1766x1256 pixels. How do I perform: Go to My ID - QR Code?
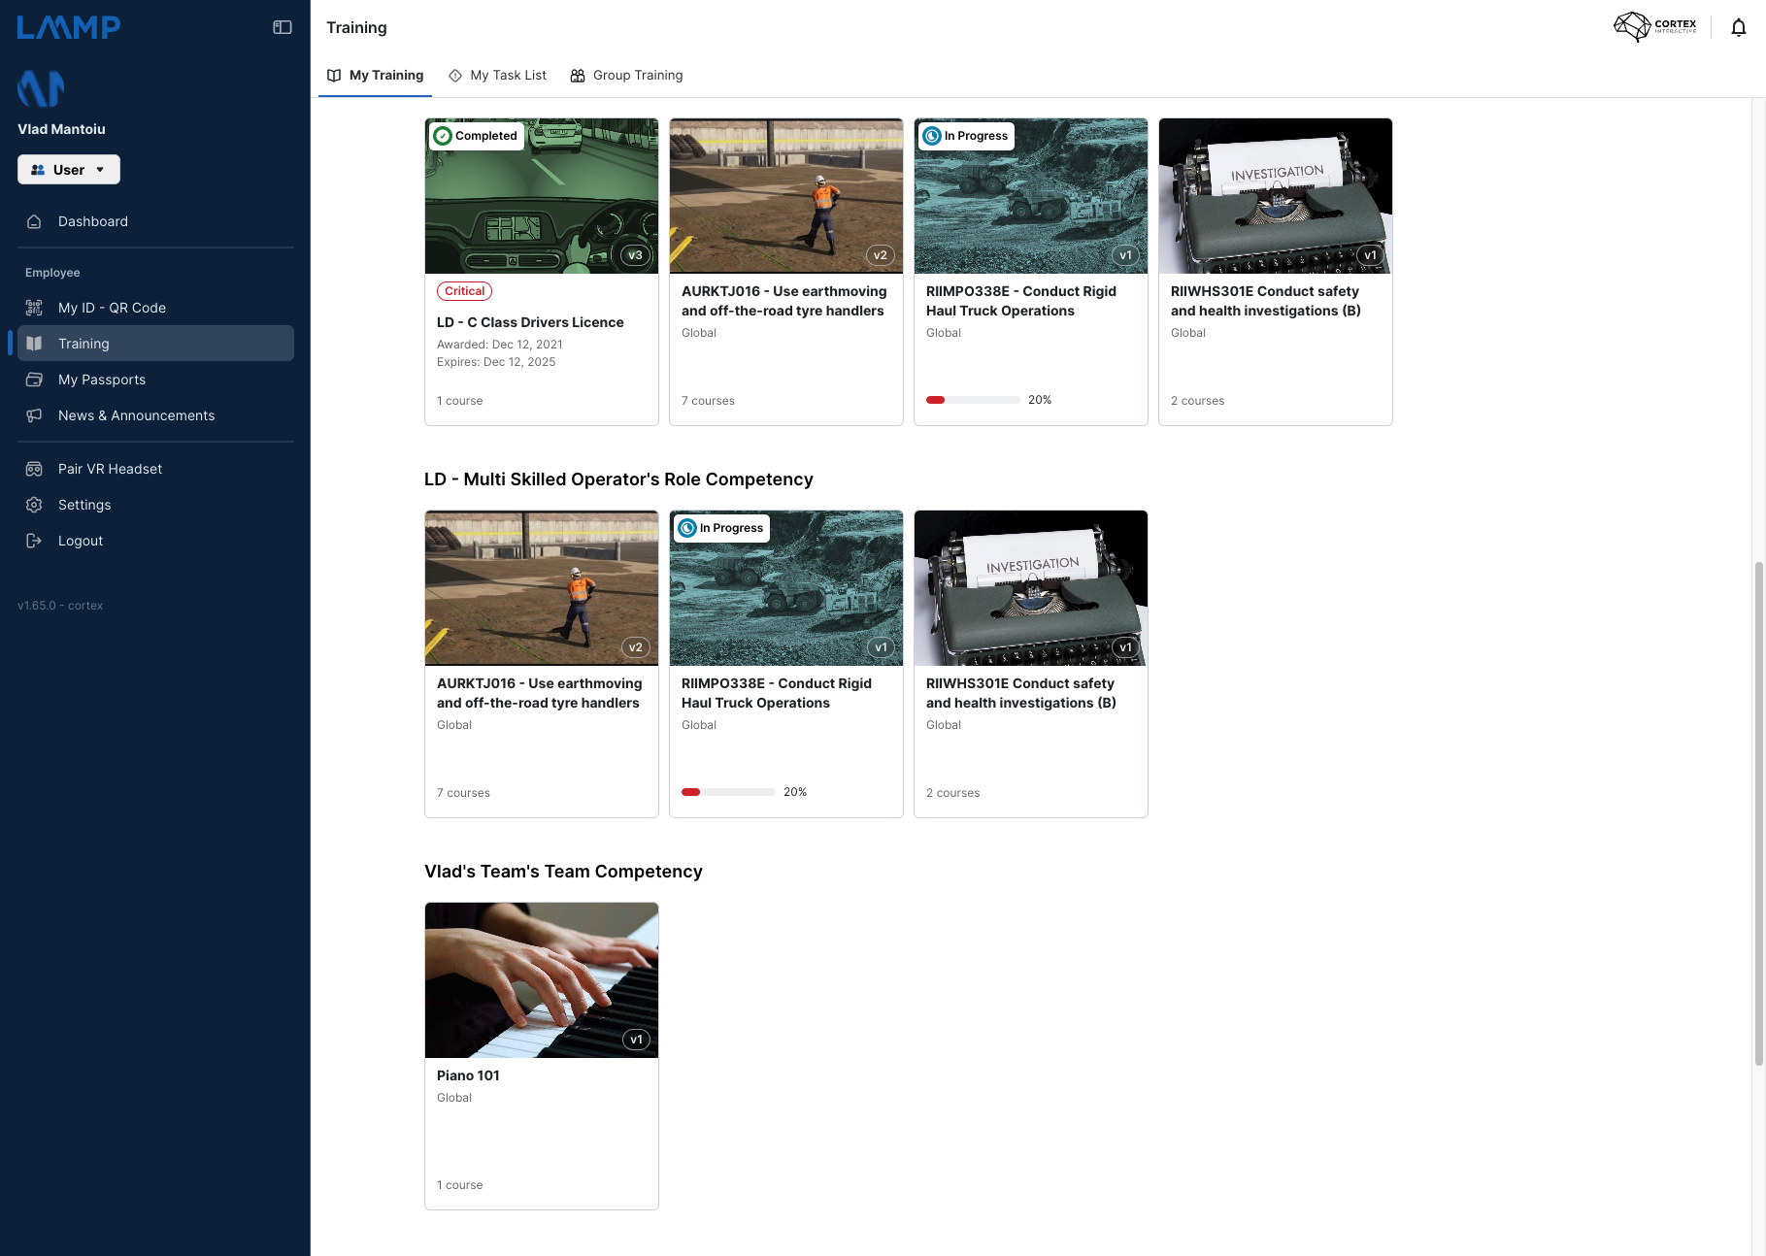[155, 308]
